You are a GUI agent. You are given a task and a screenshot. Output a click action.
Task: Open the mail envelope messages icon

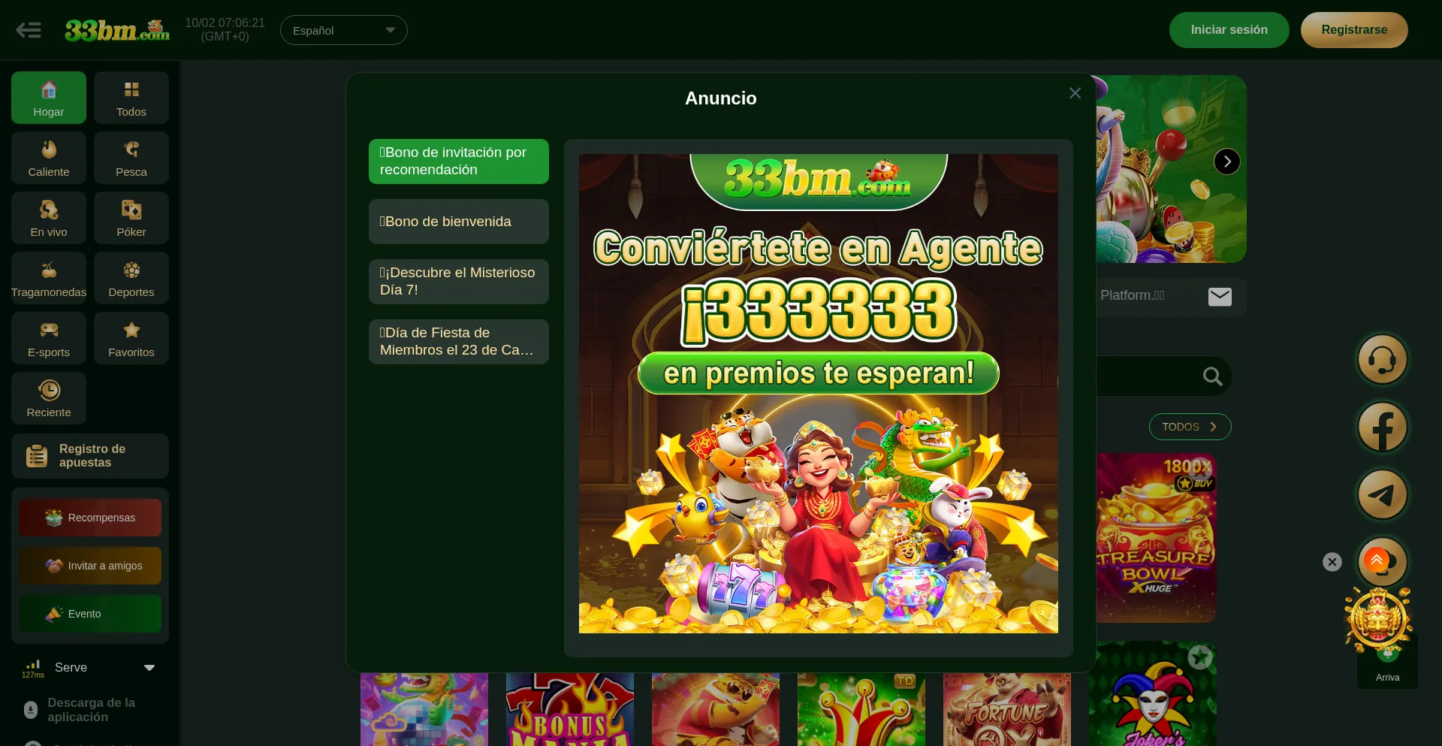coord(1220,297)
